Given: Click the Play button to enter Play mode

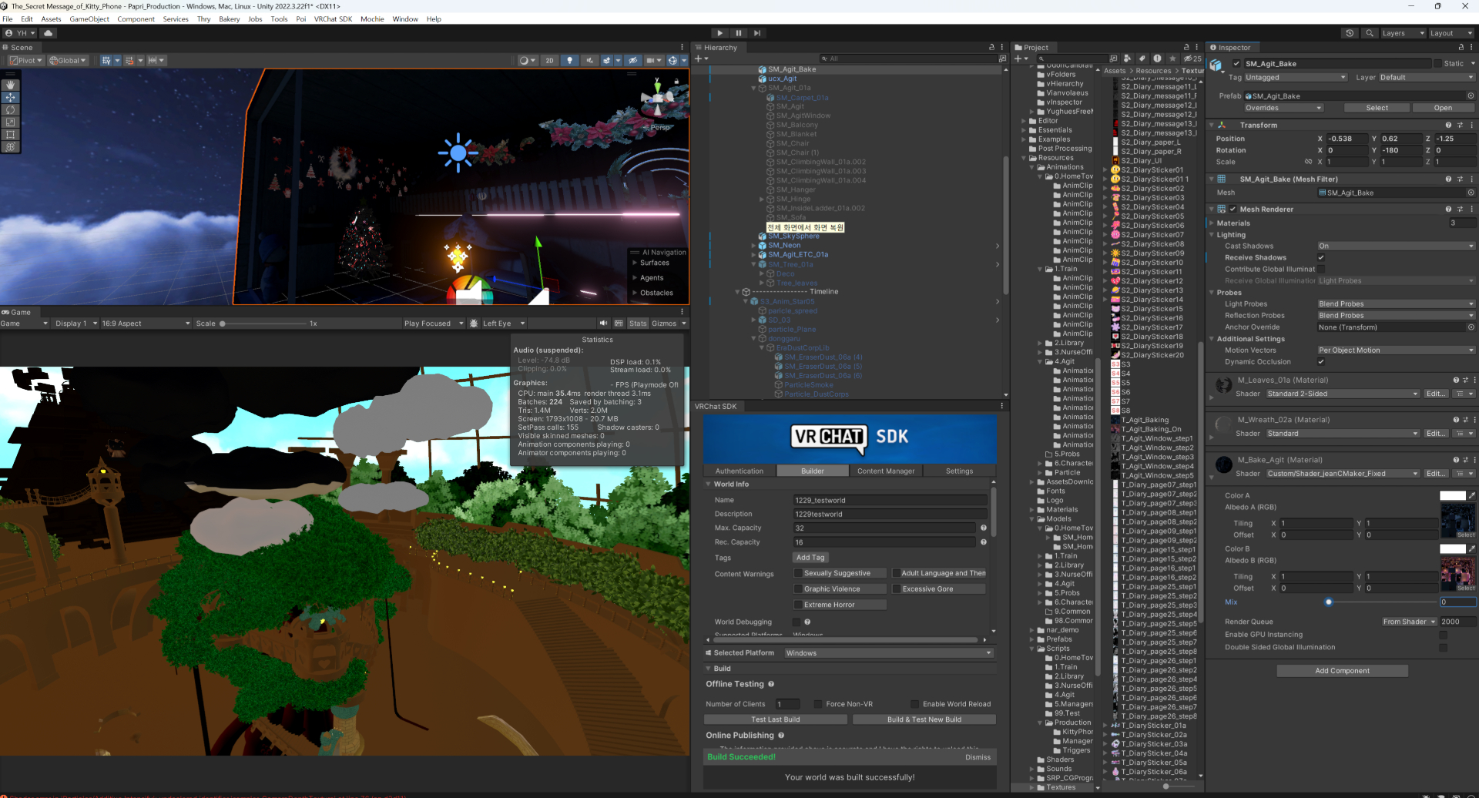Looking at the screenshot, I should (x=719, y=33).
